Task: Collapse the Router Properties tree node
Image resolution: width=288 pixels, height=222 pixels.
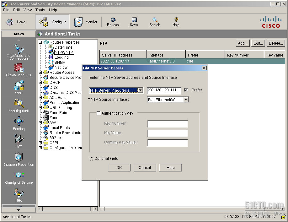Action: (x=40, y=42)
